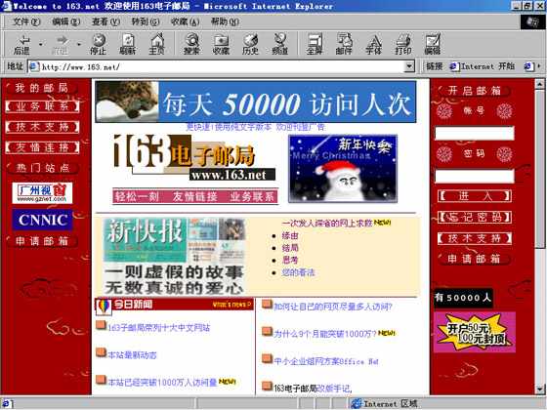The width and height of the screenshot is (547, 410).
Task: Click the 广州视窗 gznet logo
Action: point(42,193)
